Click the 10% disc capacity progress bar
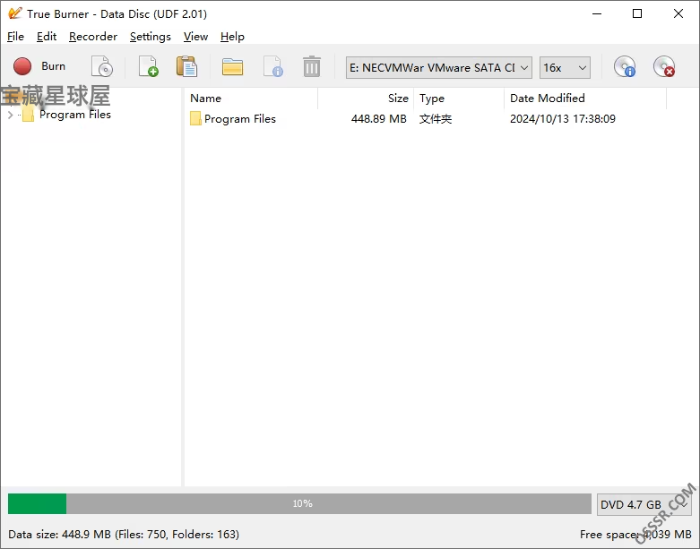The image size is (700, 549). click(x=299, y=503)
